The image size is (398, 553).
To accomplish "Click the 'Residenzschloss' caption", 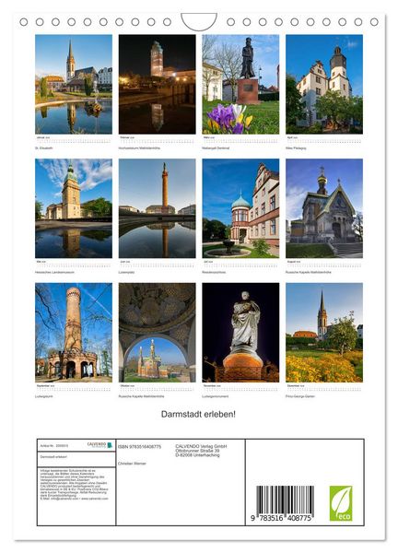I will pos(214,272).
